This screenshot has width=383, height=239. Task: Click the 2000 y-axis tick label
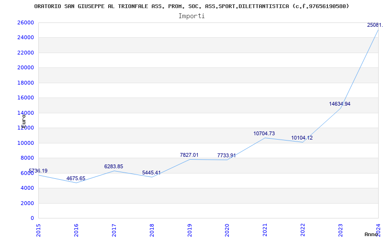point(27,203)
